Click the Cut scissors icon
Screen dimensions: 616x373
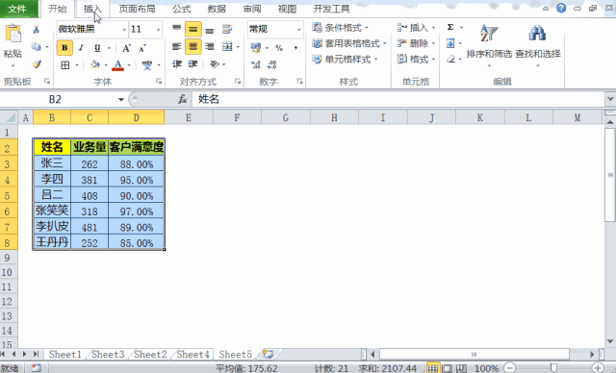pos(37,30)
